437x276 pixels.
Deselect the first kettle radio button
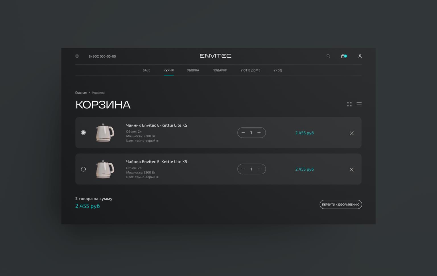[x=83, y=133]
